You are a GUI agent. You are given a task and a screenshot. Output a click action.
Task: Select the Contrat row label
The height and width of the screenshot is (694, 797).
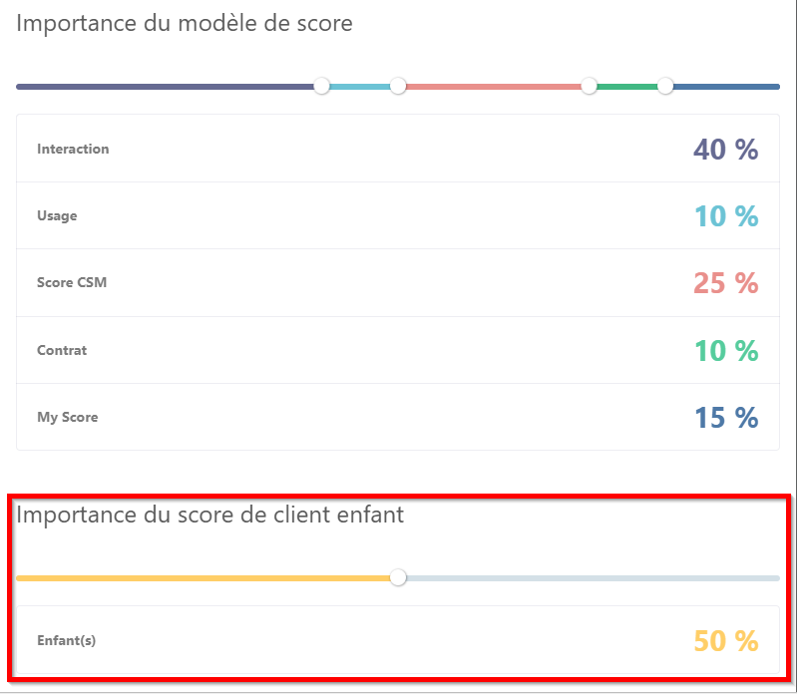coord(62,351)
